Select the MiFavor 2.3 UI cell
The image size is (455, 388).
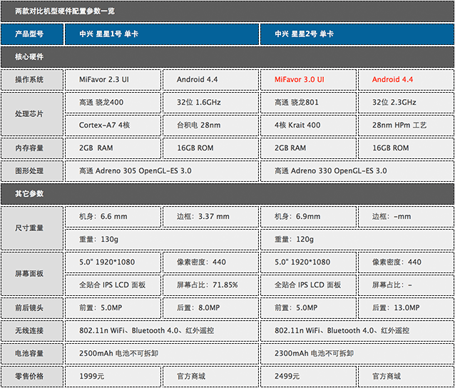click(113, 79)
